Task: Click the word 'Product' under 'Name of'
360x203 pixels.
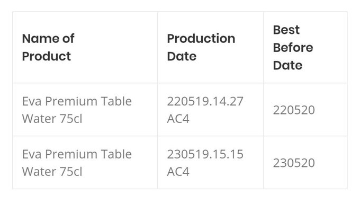Action: click(47, 56)
